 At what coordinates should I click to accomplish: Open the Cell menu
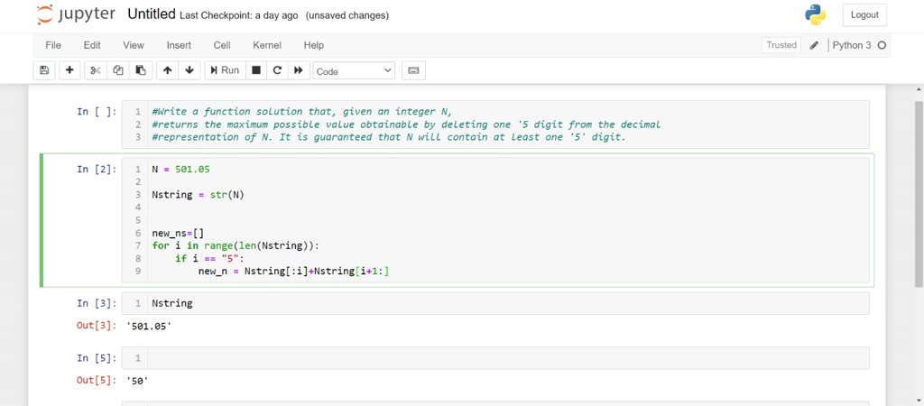[222, 45]
